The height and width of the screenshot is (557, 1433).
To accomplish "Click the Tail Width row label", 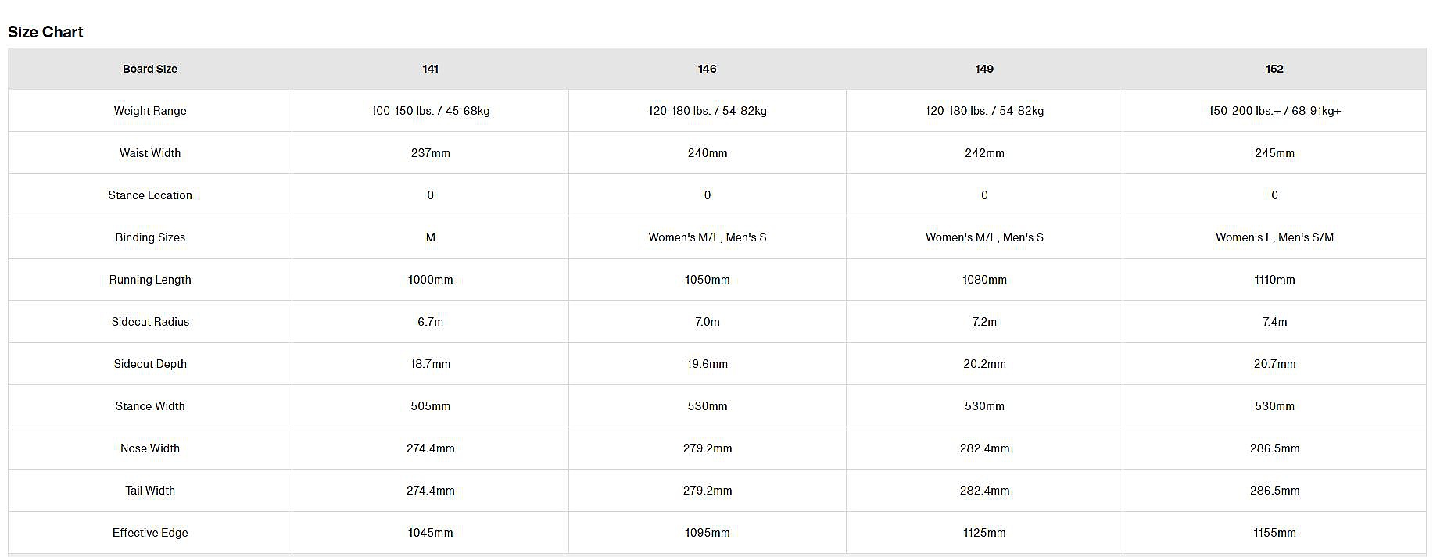I will tap(150, 491).
